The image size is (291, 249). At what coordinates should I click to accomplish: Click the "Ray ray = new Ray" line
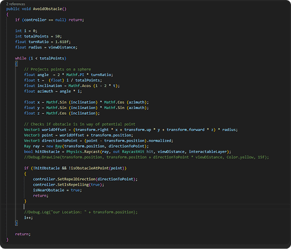pos(87,146)
